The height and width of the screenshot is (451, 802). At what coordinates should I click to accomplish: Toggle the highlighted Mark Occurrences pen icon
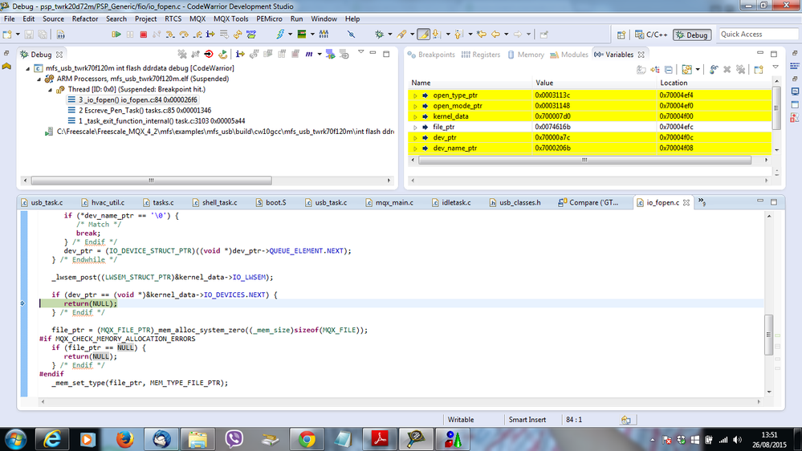coord(424,35)
